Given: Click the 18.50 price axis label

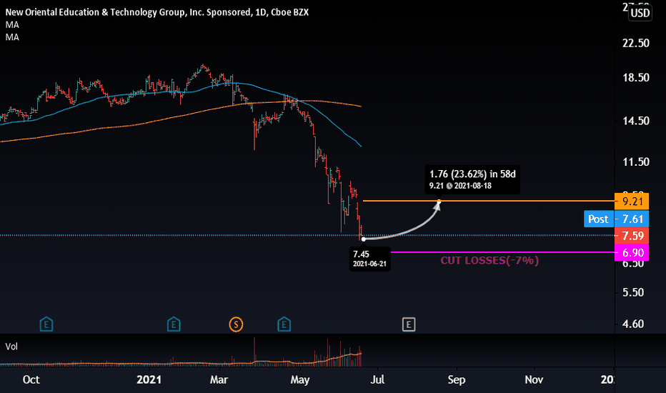Looking at the screenshot, I should [635, 78].
